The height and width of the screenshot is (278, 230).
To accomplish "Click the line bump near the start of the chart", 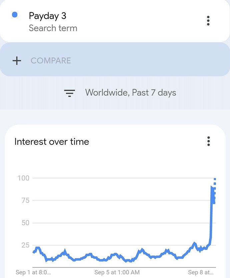I will (38, 248).
